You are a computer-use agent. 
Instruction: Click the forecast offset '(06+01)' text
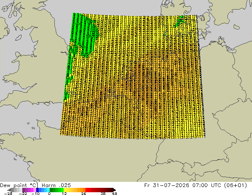[x=235, y=185]
